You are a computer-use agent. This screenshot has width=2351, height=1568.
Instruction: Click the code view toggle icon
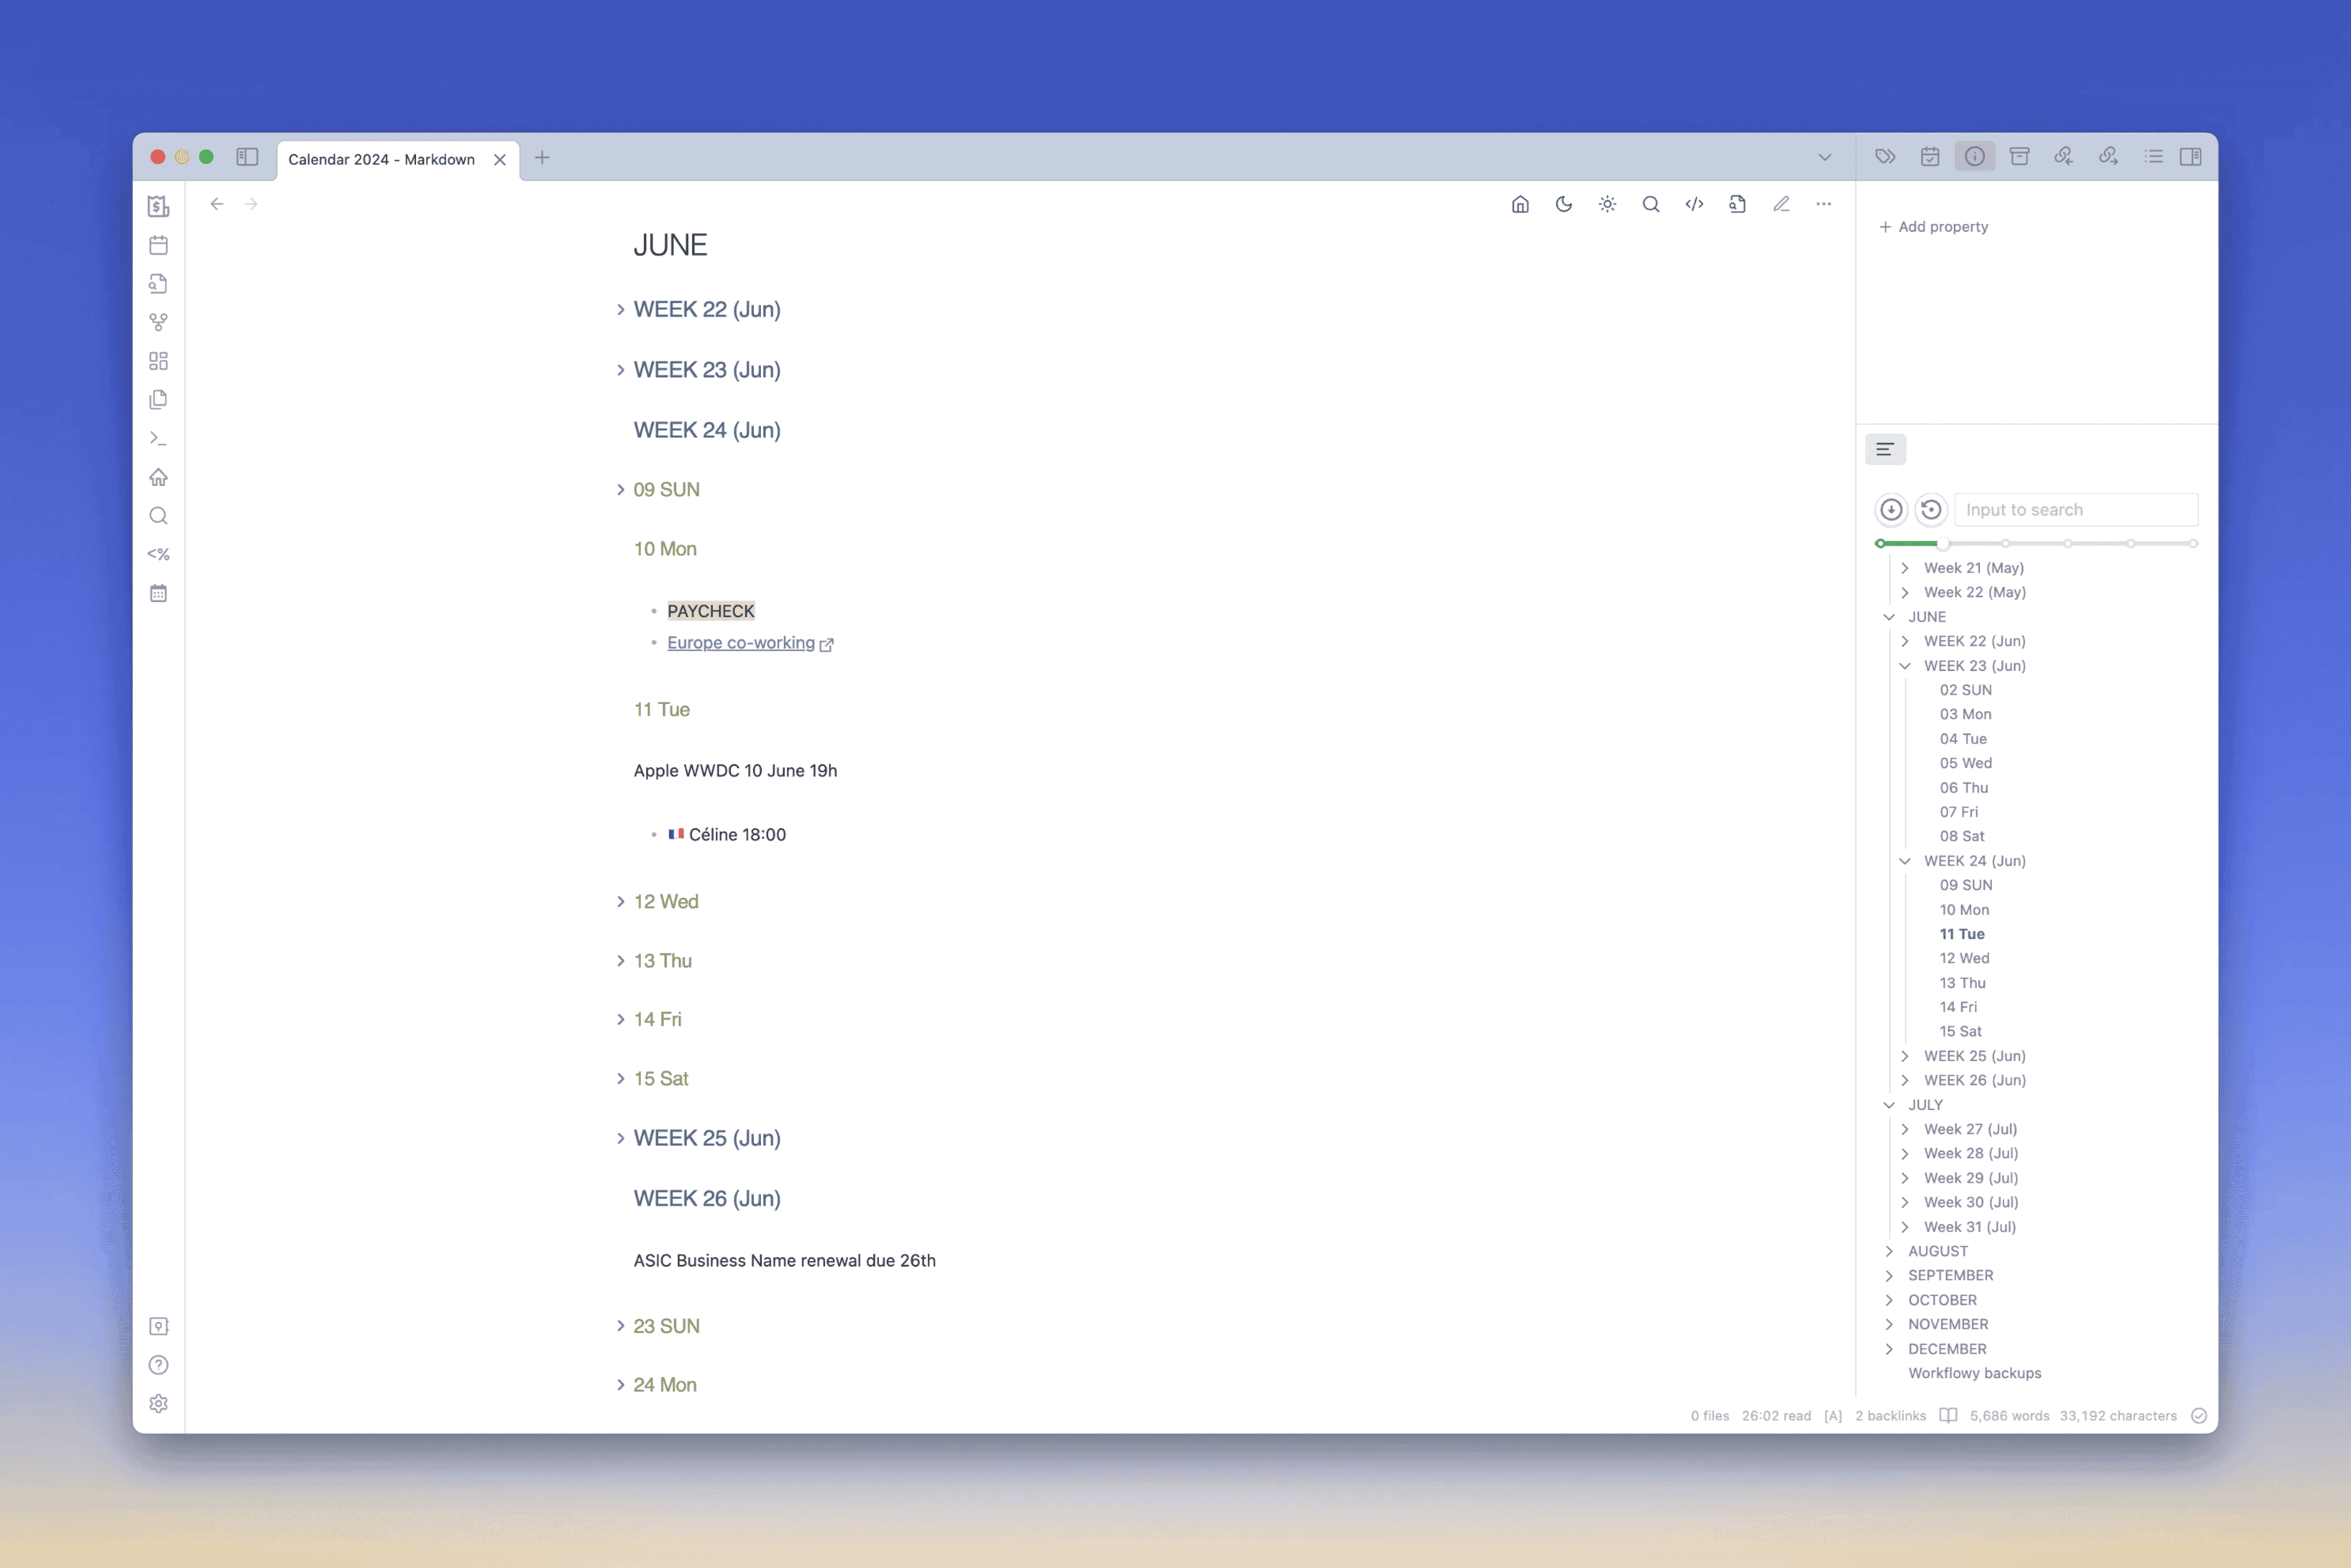click(x=1694, y=205)
